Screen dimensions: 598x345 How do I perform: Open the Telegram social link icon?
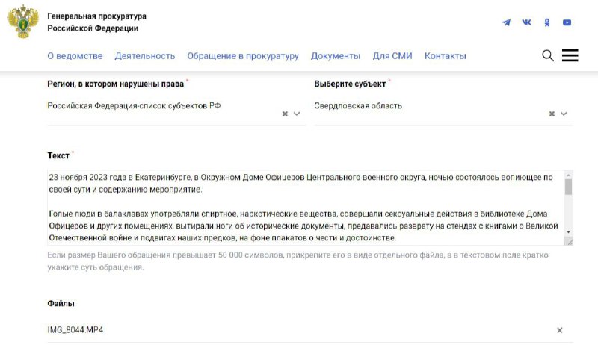[x=507, y=22]
